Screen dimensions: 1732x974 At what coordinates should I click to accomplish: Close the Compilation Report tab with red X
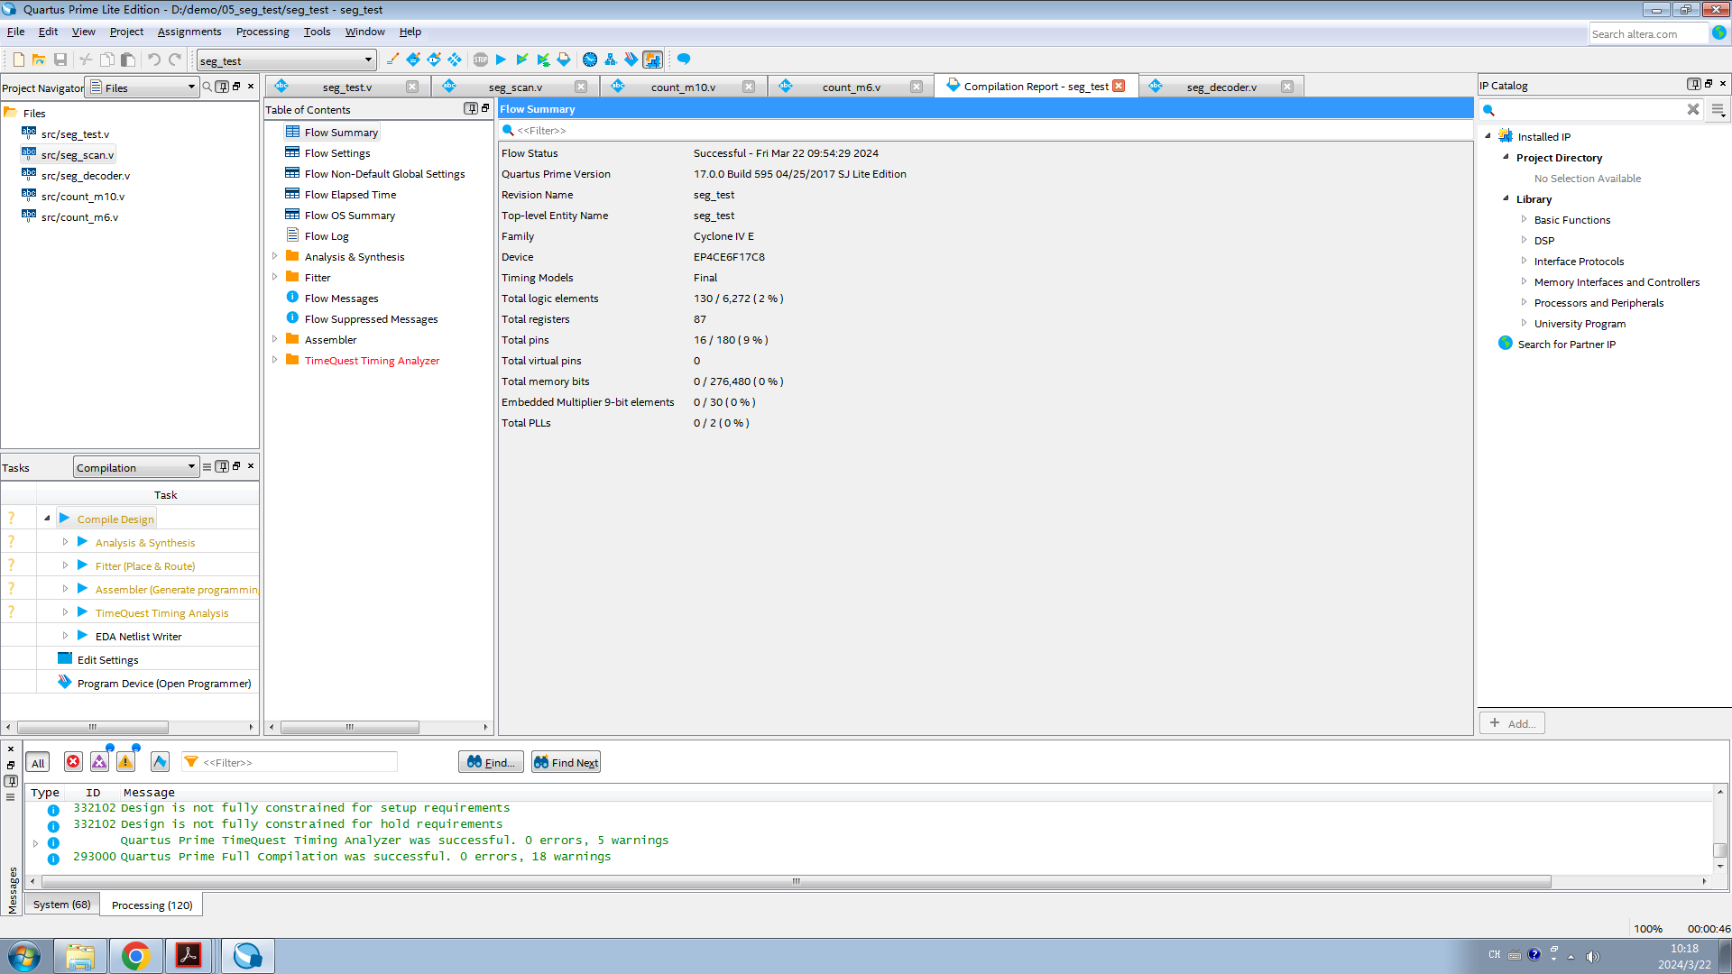[x=1119, y=86]
